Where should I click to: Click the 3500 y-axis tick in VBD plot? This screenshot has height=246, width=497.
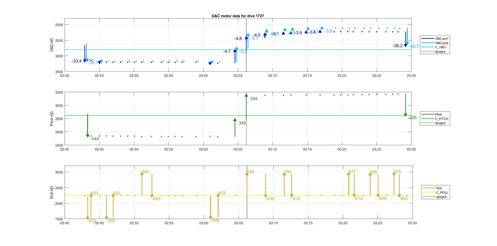[x=59, y=72]
